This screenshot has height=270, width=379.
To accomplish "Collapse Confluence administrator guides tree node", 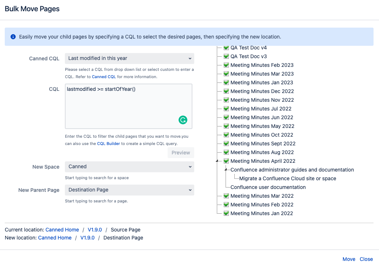I will coord(226,170).
